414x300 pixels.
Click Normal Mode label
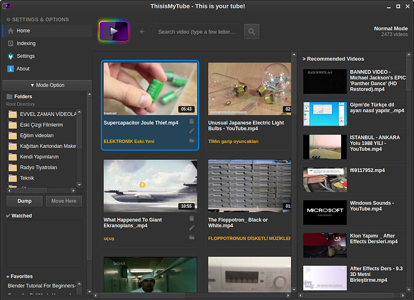click(x=391, y=28)
